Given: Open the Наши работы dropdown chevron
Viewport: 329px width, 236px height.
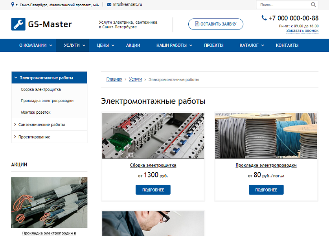Looking at the screenshot, I should (191, 46).
